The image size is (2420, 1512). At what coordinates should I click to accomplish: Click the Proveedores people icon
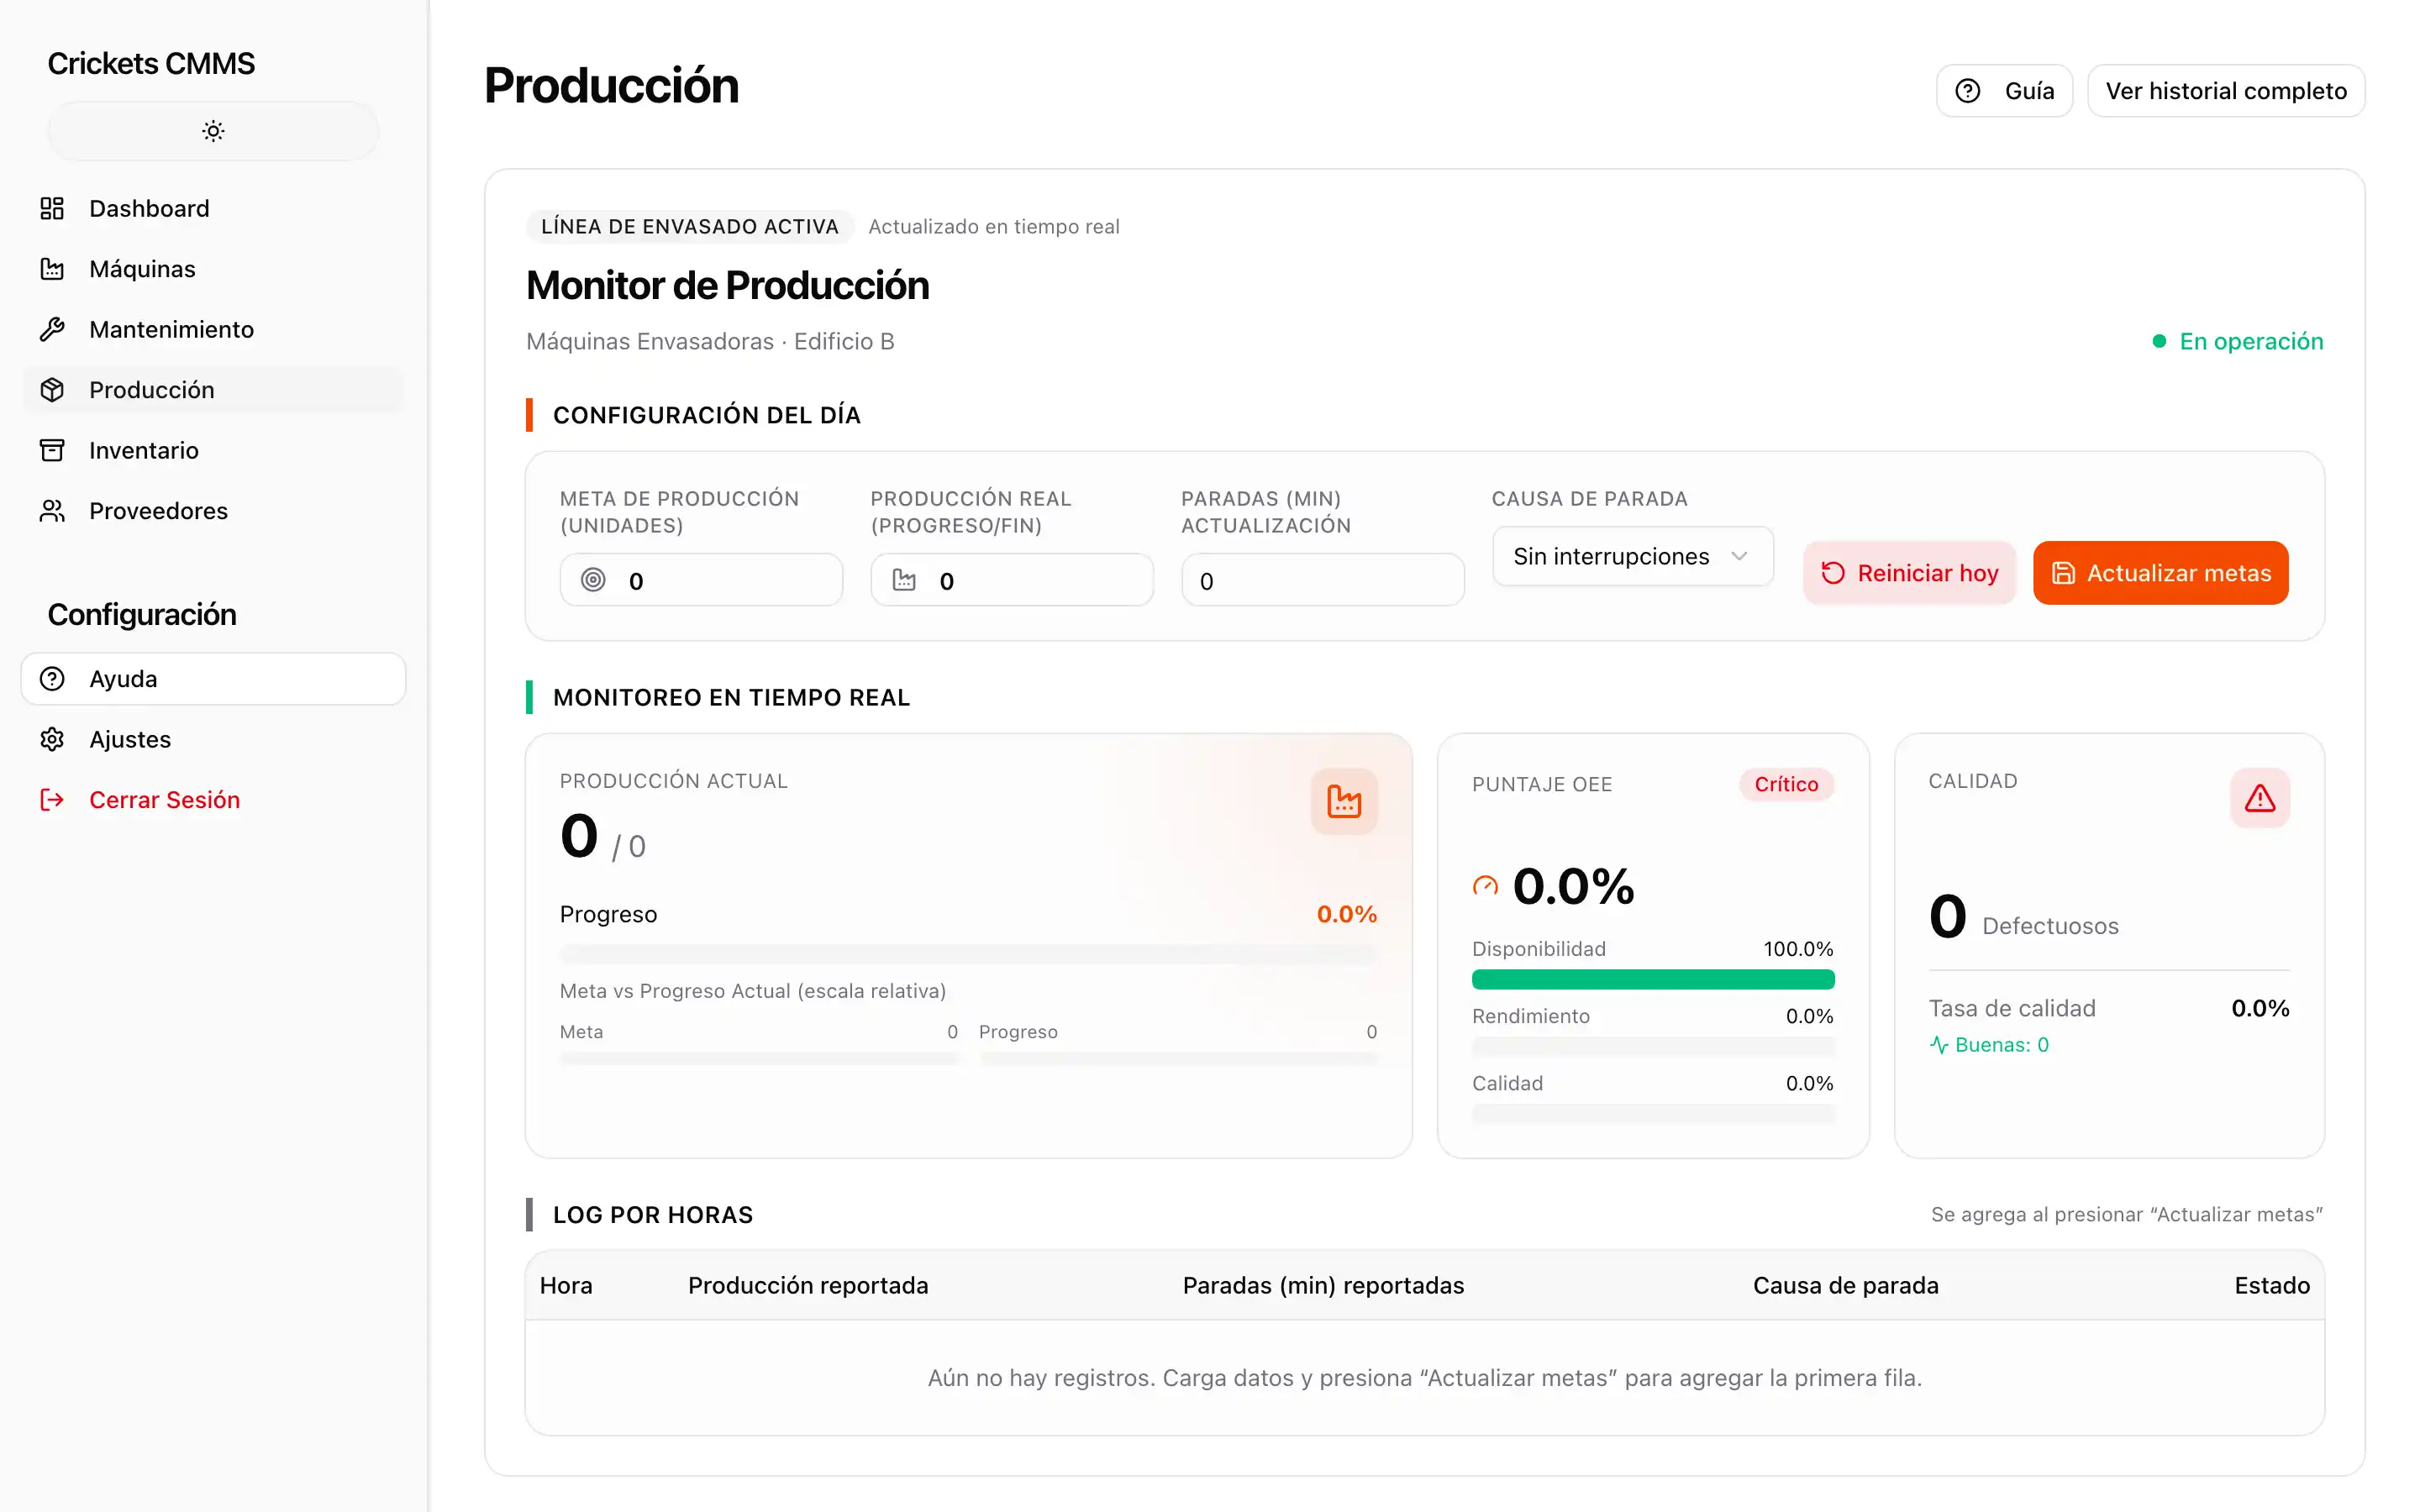(x=52, y=511)
